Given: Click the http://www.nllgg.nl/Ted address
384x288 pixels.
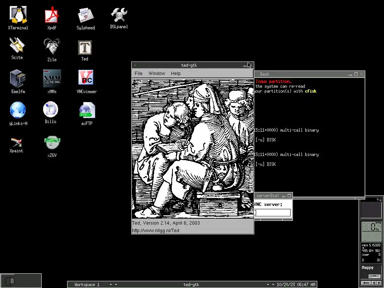Looking at the screenshot, I should [156, 231].
